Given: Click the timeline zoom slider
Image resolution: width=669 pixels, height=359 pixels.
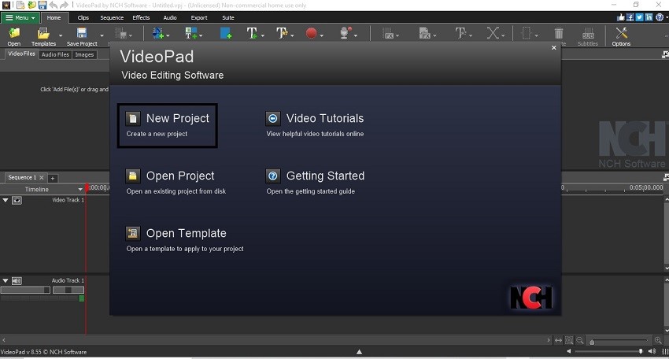Looking at the screenshot, I should (x=622, y=341).
